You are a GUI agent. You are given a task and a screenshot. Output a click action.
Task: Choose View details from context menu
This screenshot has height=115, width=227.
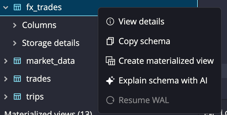[160, 21]
